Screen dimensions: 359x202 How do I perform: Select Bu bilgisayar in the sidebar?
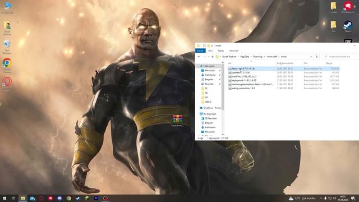208,114
